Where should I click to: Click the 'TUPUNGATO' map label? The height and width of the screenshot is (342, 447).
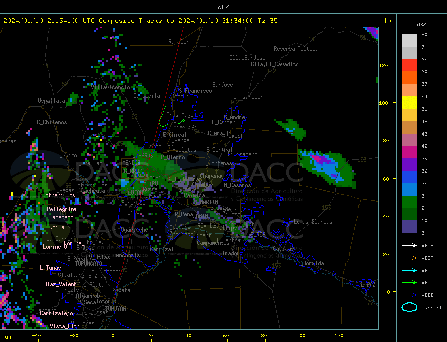point(89,264)
